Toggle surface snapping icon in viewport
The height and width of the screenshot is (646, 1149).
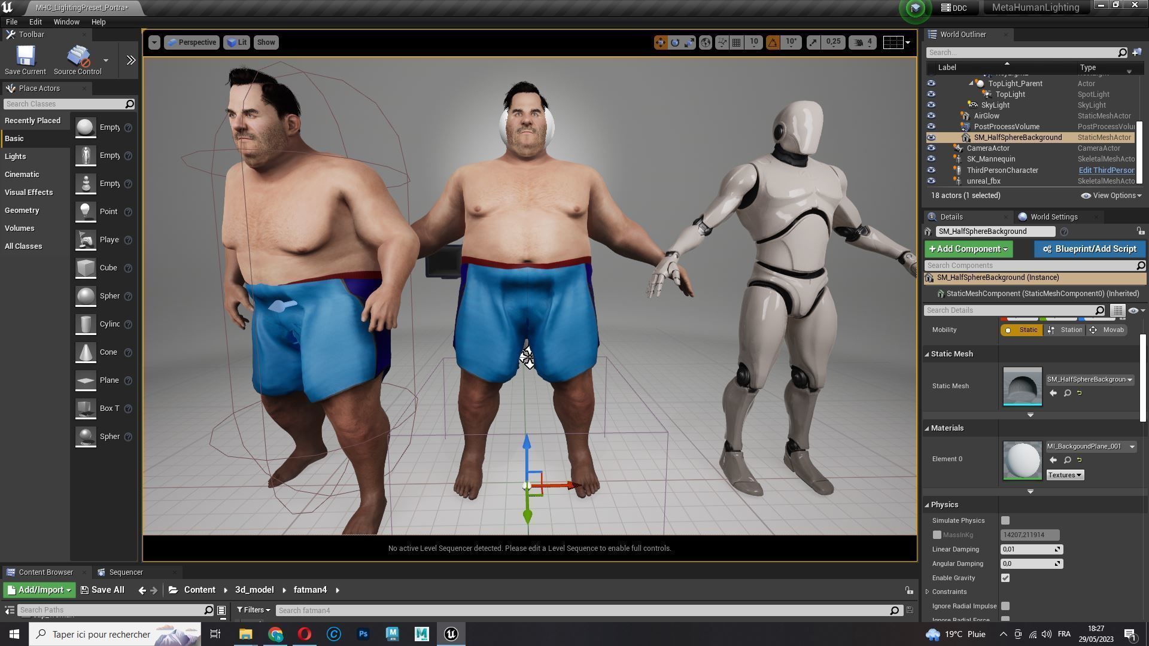(722, 42)
